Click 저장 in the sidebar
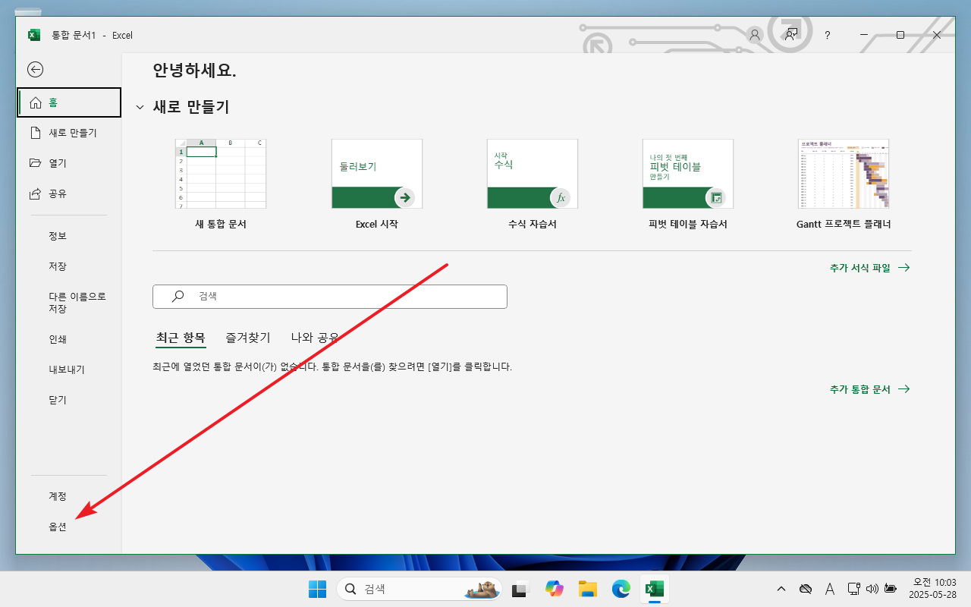 (x=69, y=266)
